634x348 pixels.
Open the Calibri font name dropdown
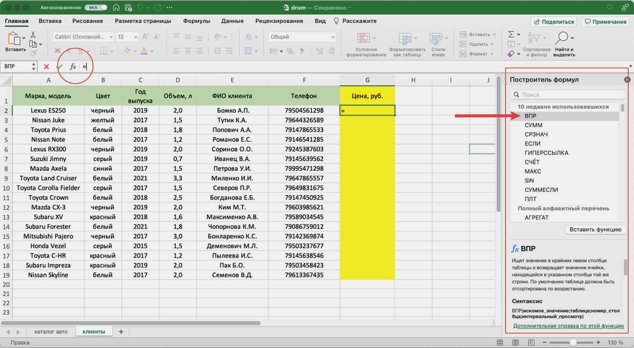[83, 37]
